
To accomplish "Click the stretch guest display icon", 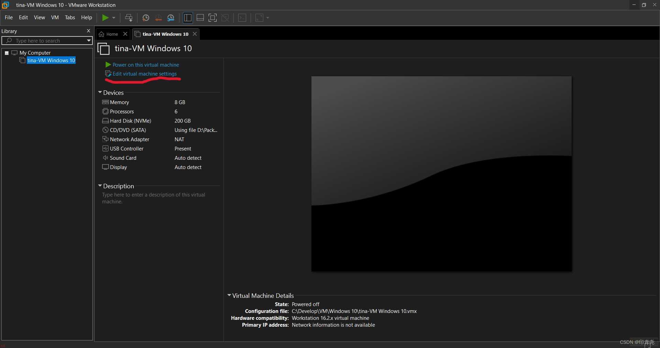I will pos(260,18).
